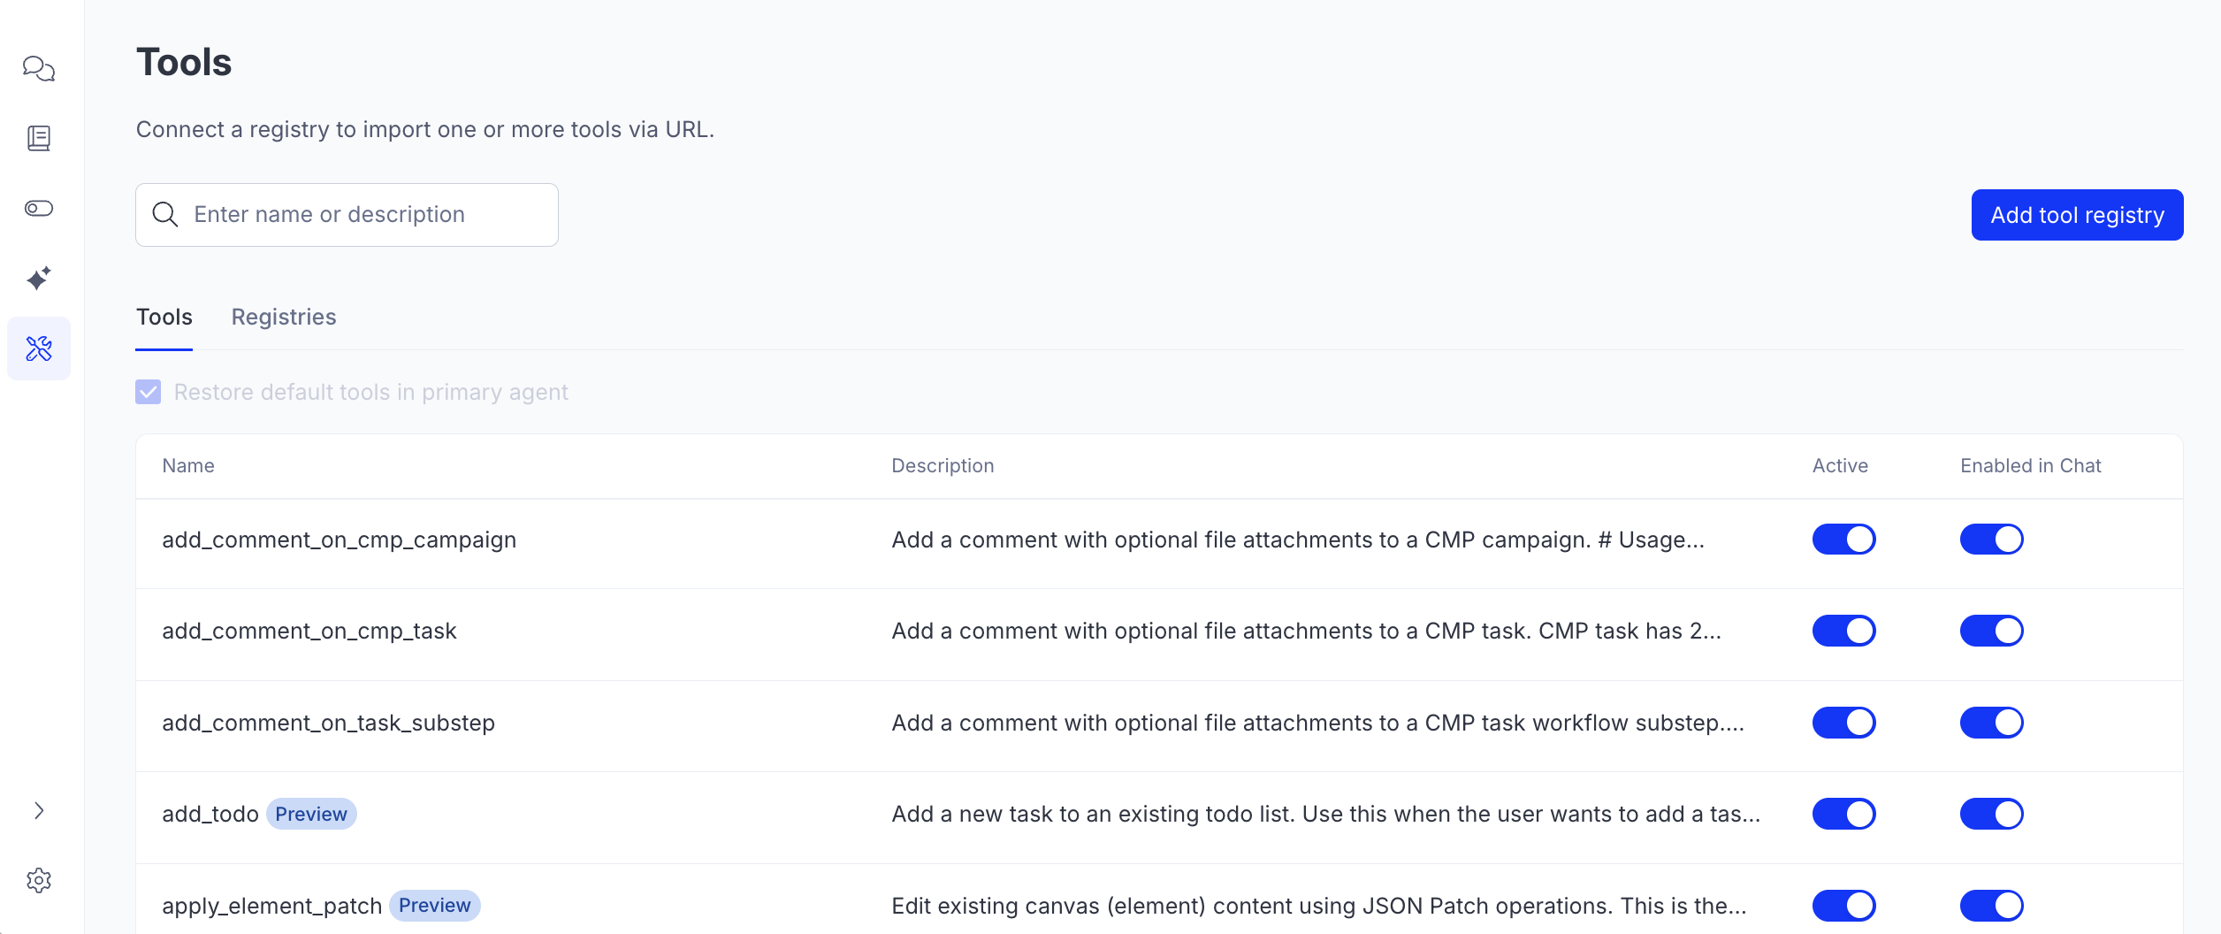Click the magnifying glass search icon

click(x=165, y=214)
